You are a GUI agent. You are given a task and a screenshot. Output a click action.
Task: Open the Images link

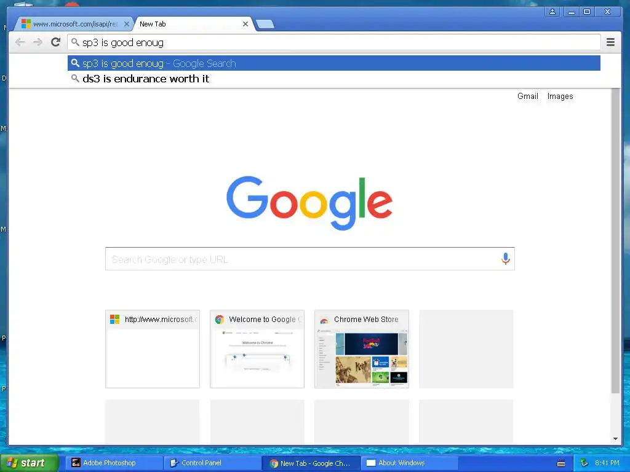click(x=560, y=96)
